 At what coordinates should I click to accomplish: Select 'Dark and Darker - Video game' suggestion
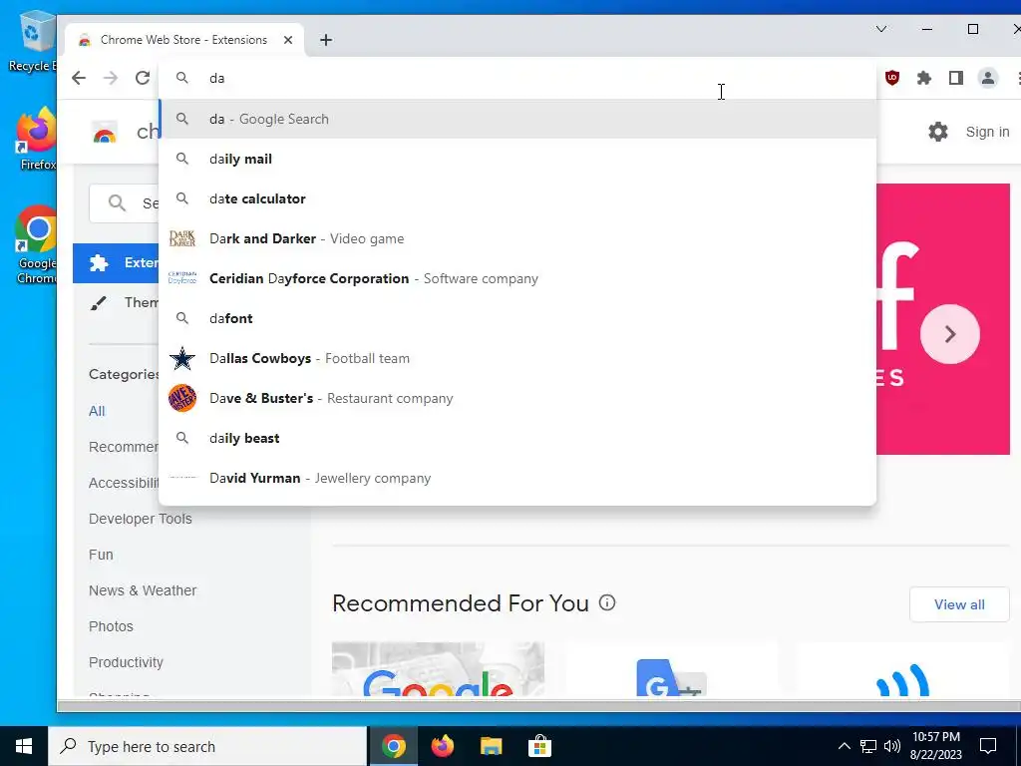click(x=517, y=238)
